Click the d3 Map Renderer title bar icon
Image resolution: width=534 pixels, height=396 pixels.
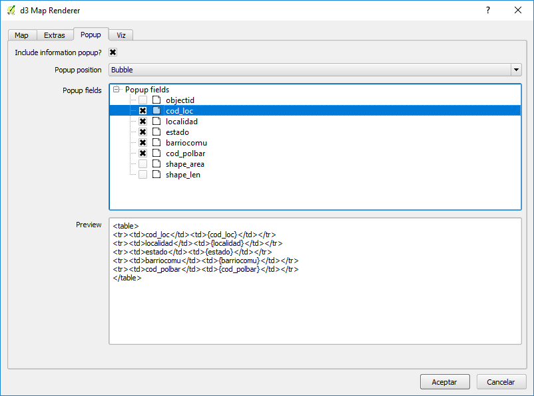(11, 10)
